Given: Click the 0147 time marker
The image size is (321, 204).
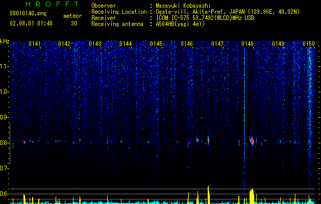Looking at the screenshot, I should (217, 44).
